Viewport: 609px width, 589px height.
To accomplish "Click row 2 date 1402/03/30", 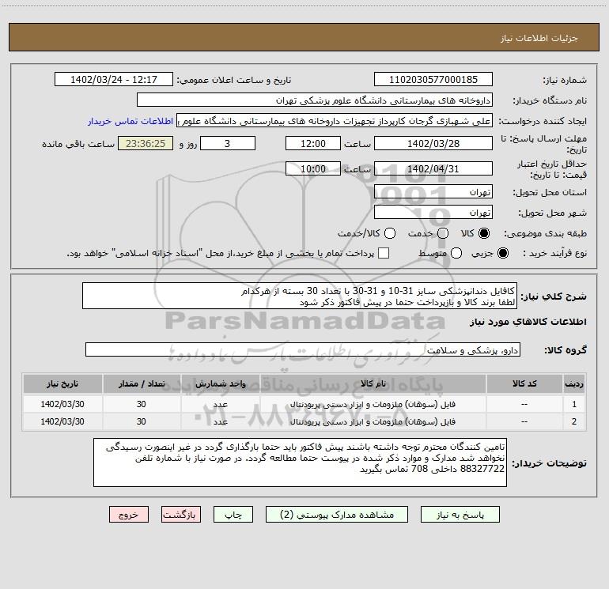I will 62,421.
